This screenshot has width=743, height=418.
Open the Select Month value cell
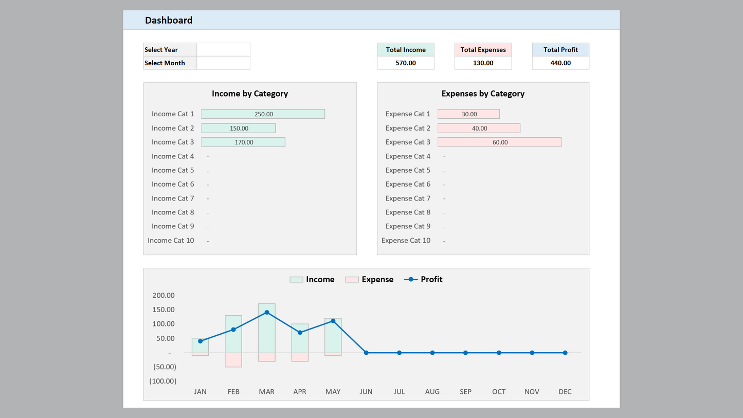pos(223,63)
